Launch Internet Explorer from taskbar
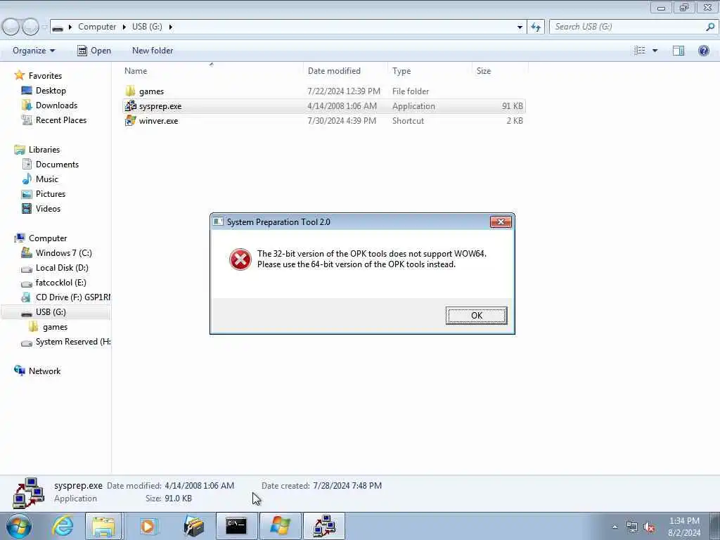This screenshot has width=720, height=540. click(x=63, y=526)
